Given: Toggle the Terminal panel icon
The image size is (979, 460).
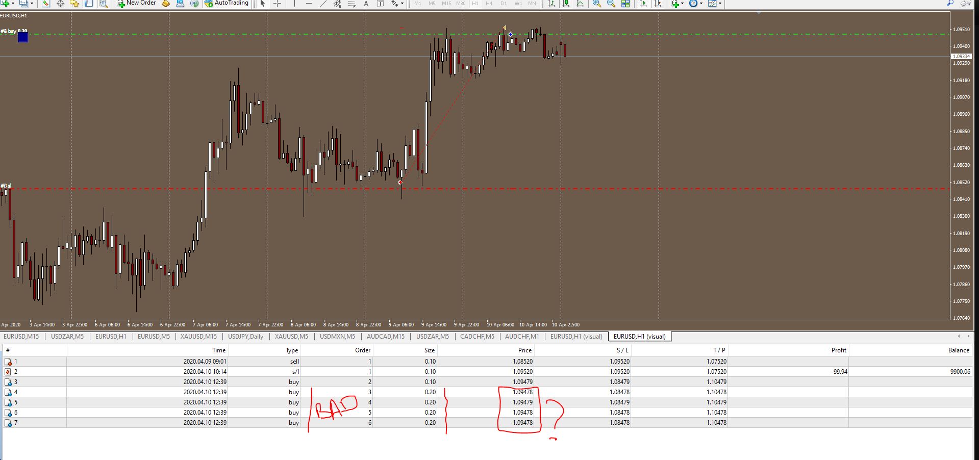Looking at the screenshot, I should pyautogui.click(x=89, y=4).
